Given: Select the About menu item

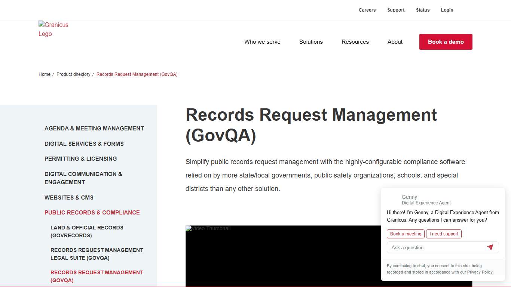Looking at the screenshot, I should 395,42.
